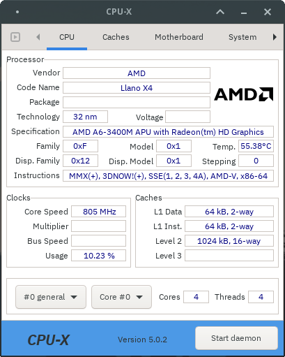Click the Version 5.0.2 text
The height and width of the screenshot is (357, 285).
142,340
